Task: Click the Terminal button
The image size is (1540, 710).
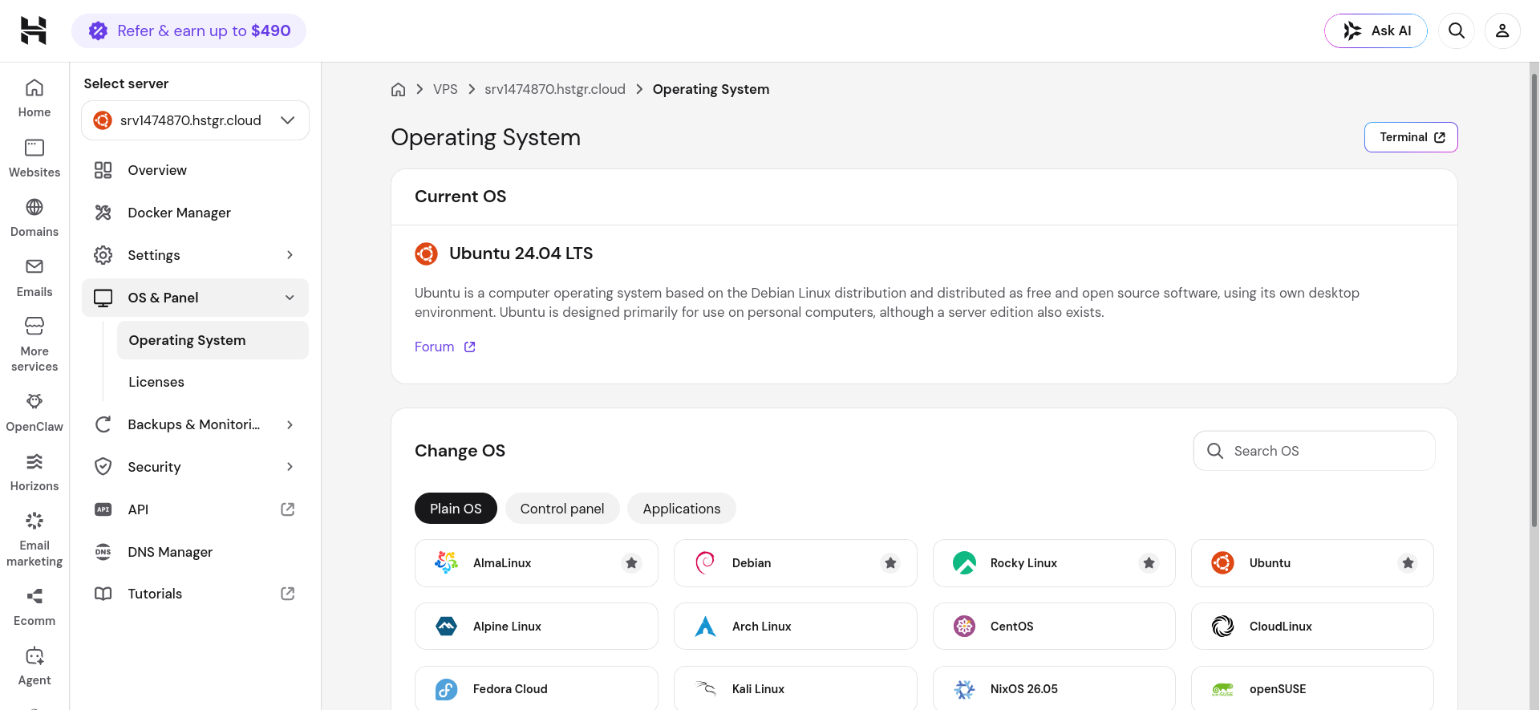Action: coord(1411,137)
